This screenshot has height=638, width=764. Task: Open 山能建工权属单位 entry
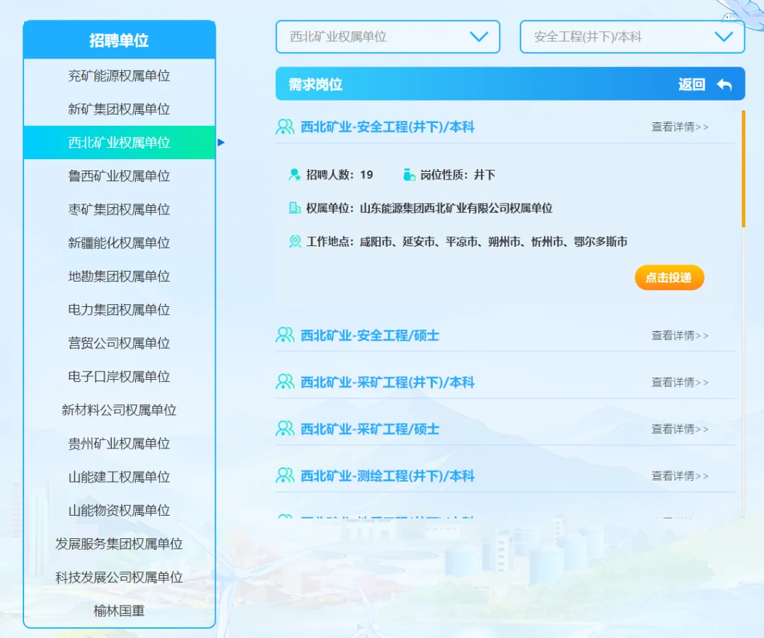(x=120, y=477)
